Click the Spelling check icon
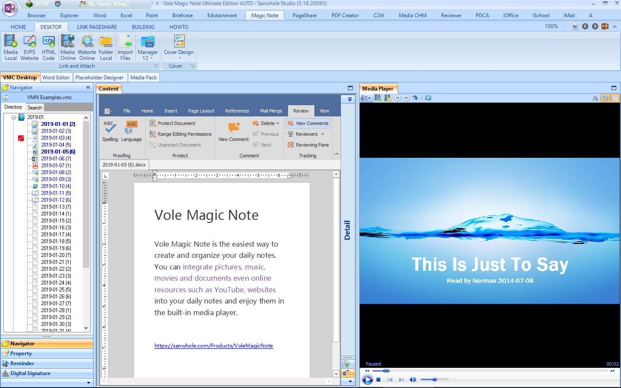Image resolution: width=621 pixels, height=388 pixels. point(110,131)
